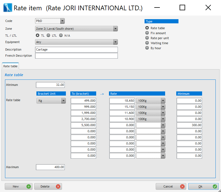The image size is (221, 192).
Task: Switch to the Rate table tab
Action: [x=10, y=66]
